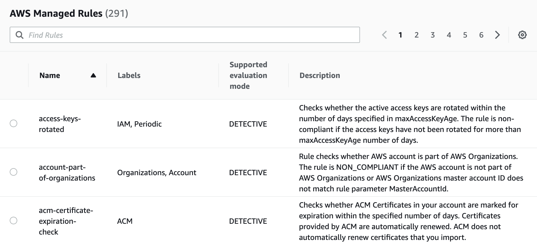Focus the Find Rules search field

pos(185,35)
